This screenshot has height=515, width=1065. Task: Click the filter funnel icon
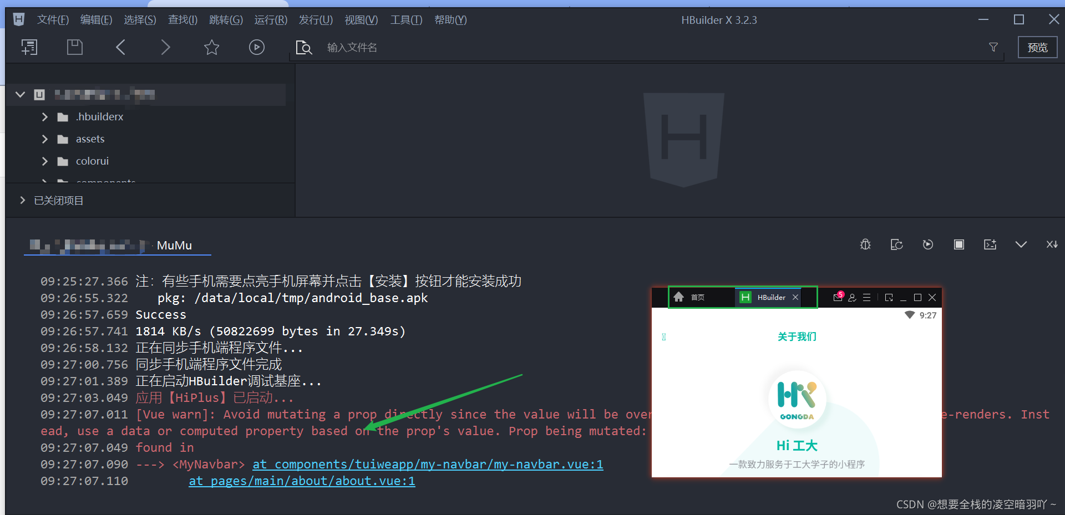pos(993,47)
